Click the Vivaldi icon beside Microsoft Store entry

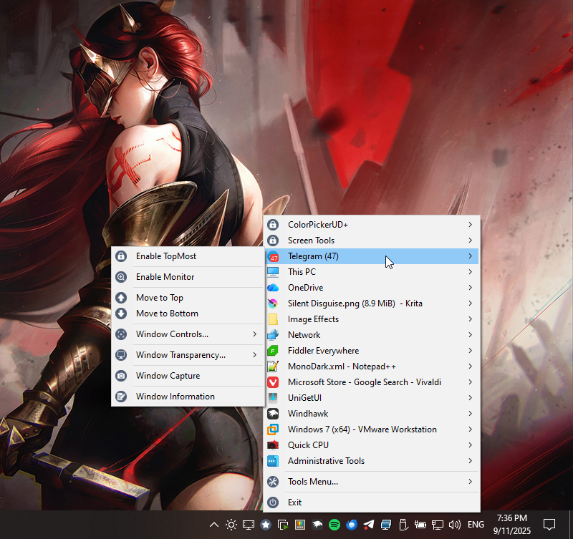click(273, 382)
